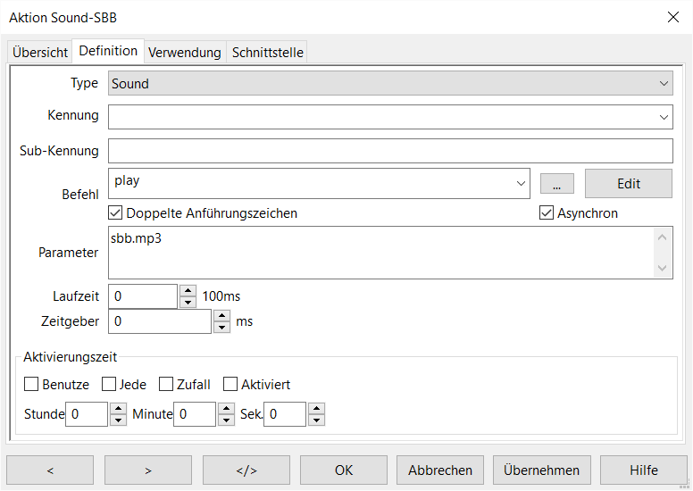This screenshot has height=491, width=693.
Task: Click the Edit button beside Befehl
Action: click(629, 184)
